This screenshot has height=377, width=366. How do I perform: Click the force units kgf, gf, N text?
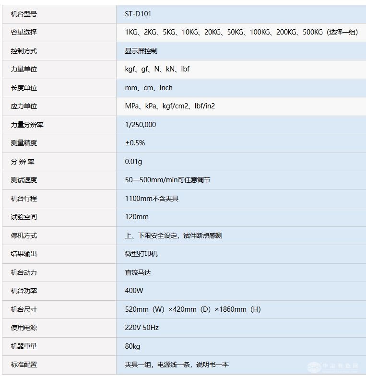157,69
